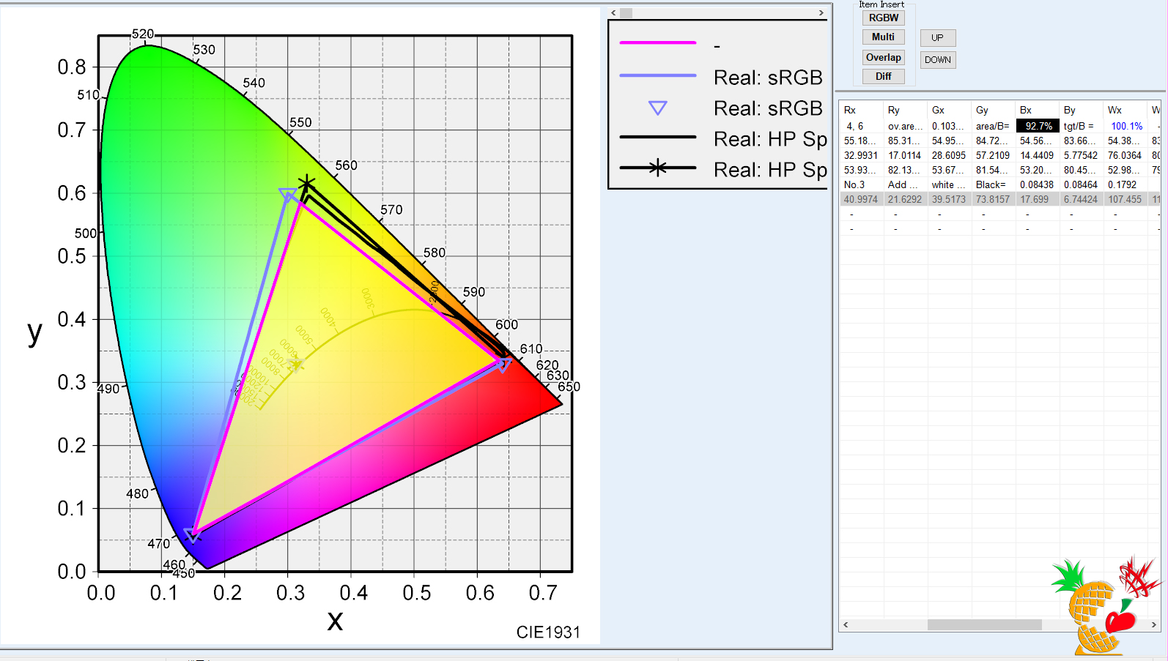Click the data table horizontal scrollbar thumb

coord(984,624)
